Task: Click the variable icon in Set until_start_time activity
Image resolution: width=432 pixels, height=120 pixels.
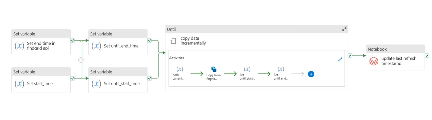Action: [x=96, y=84]
